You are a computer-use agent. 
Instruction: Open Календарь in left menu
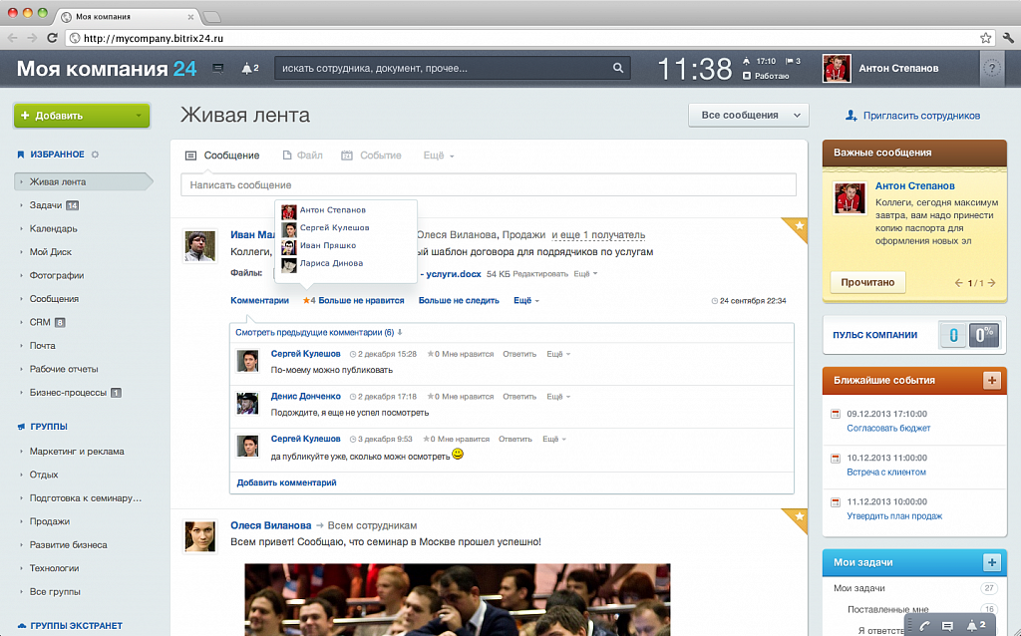pyautogui.click(x=54, y=228)
